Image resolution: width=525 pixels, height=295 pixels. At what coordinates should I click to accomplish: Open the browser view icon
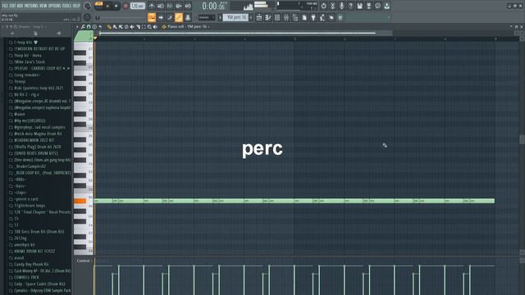[x=295, y=17]
